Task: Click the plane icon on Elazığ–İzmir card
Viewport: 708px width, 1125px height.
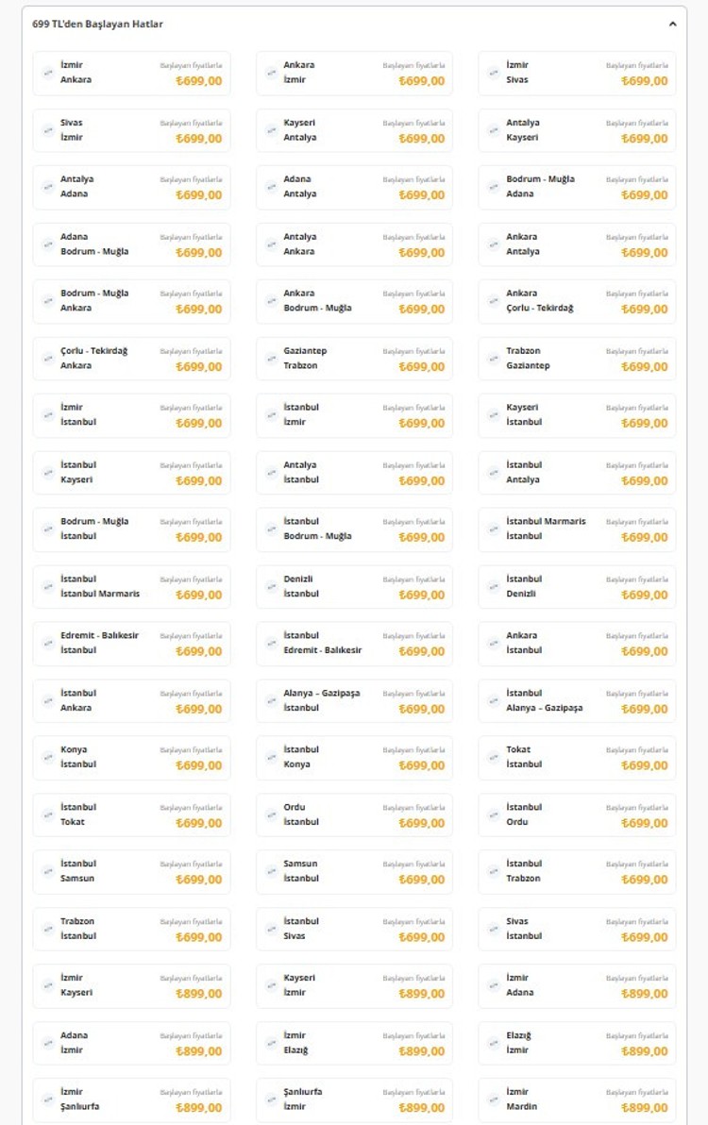Action: tap(494, 1043)
